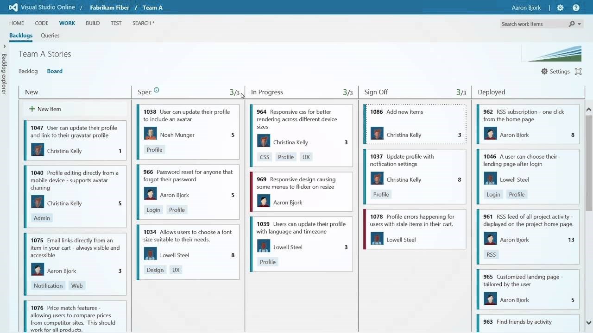Click Aaron Bjork avatar on card 966
The width and height of the screenshot is (593, 333).
tap(150, 194)
